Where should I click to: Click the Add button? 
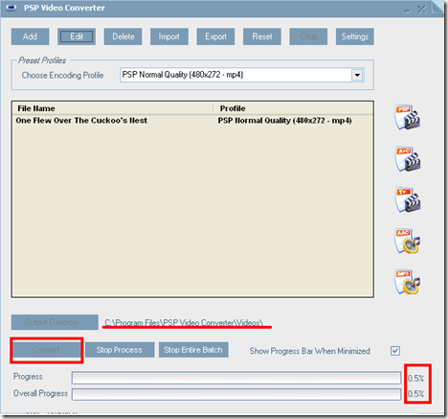30,36
